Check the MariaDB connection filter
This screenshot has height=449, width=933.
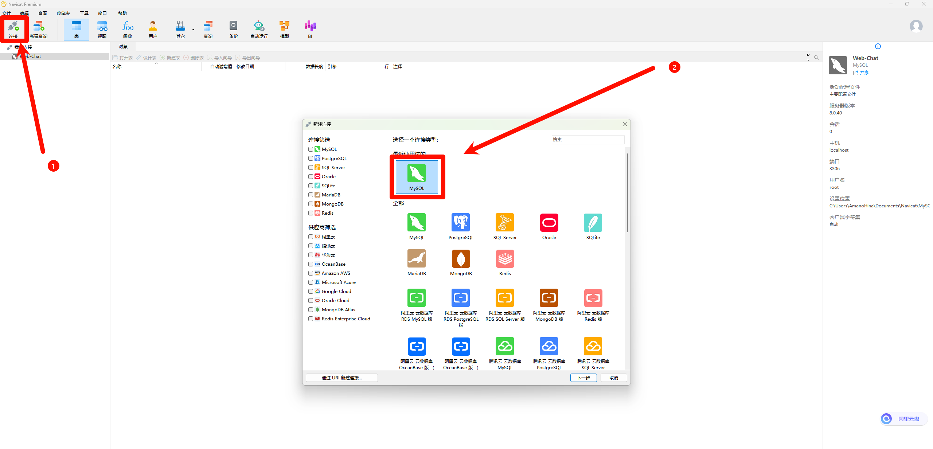click(311, 195)
